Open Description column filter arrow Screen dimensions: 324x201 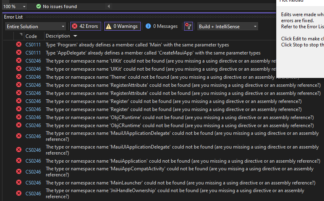[75, 36]
